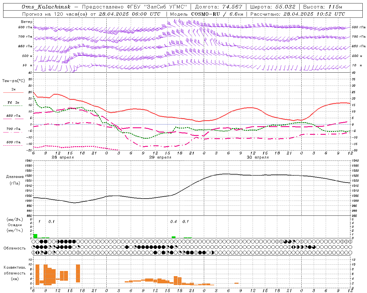Select the green dashed line sample under Td 2м
Image resolution: width=367 pixels, height=293 pixels.
13,106
